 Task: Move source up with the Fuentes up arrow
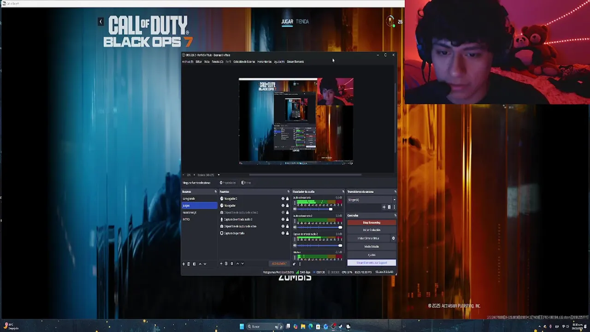(238, 263)
